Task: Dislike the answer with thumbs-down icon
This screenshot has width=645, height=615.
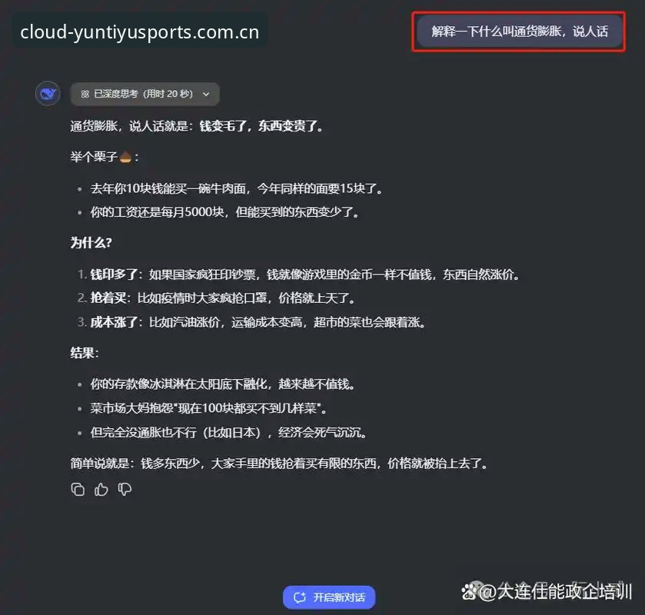Action: point(125,489)
